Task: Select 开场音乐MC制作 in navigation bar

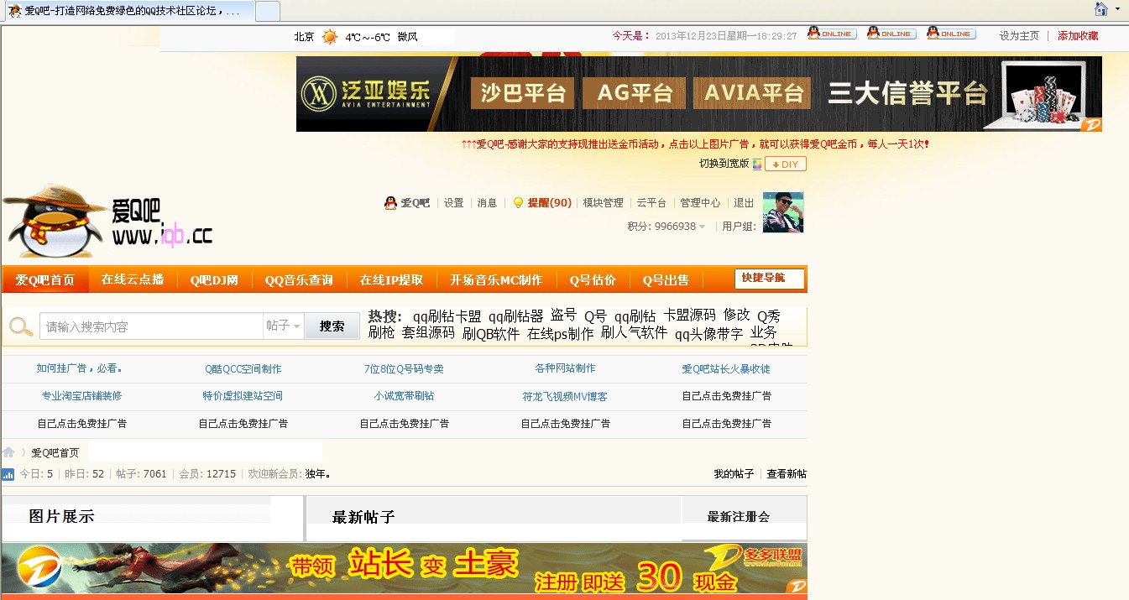Action: pos(496,279)
